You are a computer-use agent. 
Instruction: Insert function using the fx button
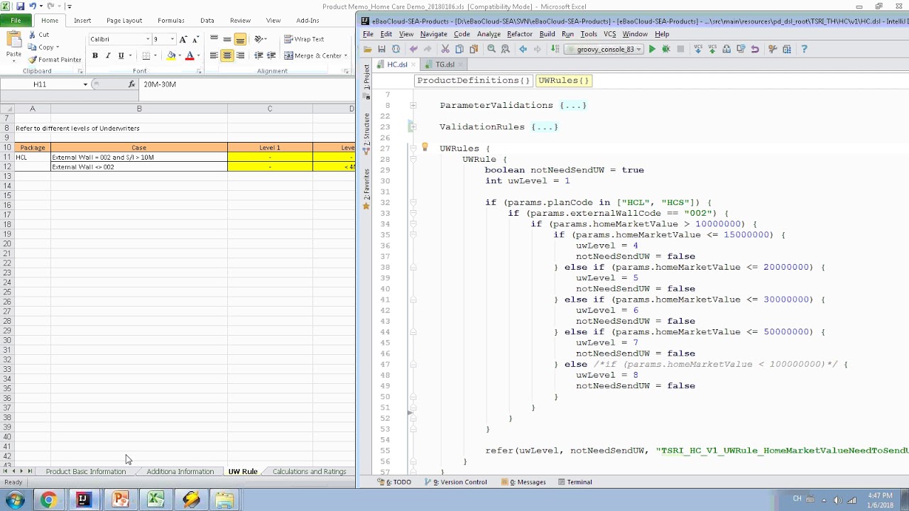(131, 84)
